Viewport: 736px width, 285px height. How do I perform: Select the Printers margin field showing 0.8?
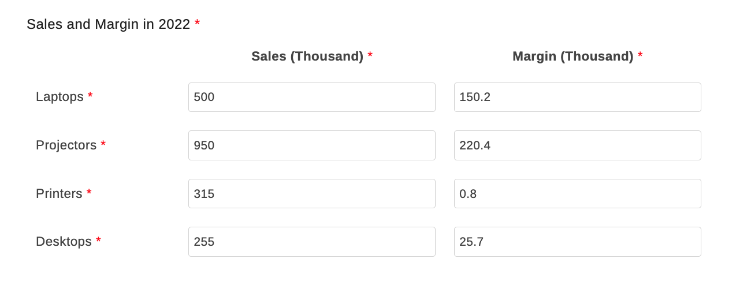click(577, 194)
